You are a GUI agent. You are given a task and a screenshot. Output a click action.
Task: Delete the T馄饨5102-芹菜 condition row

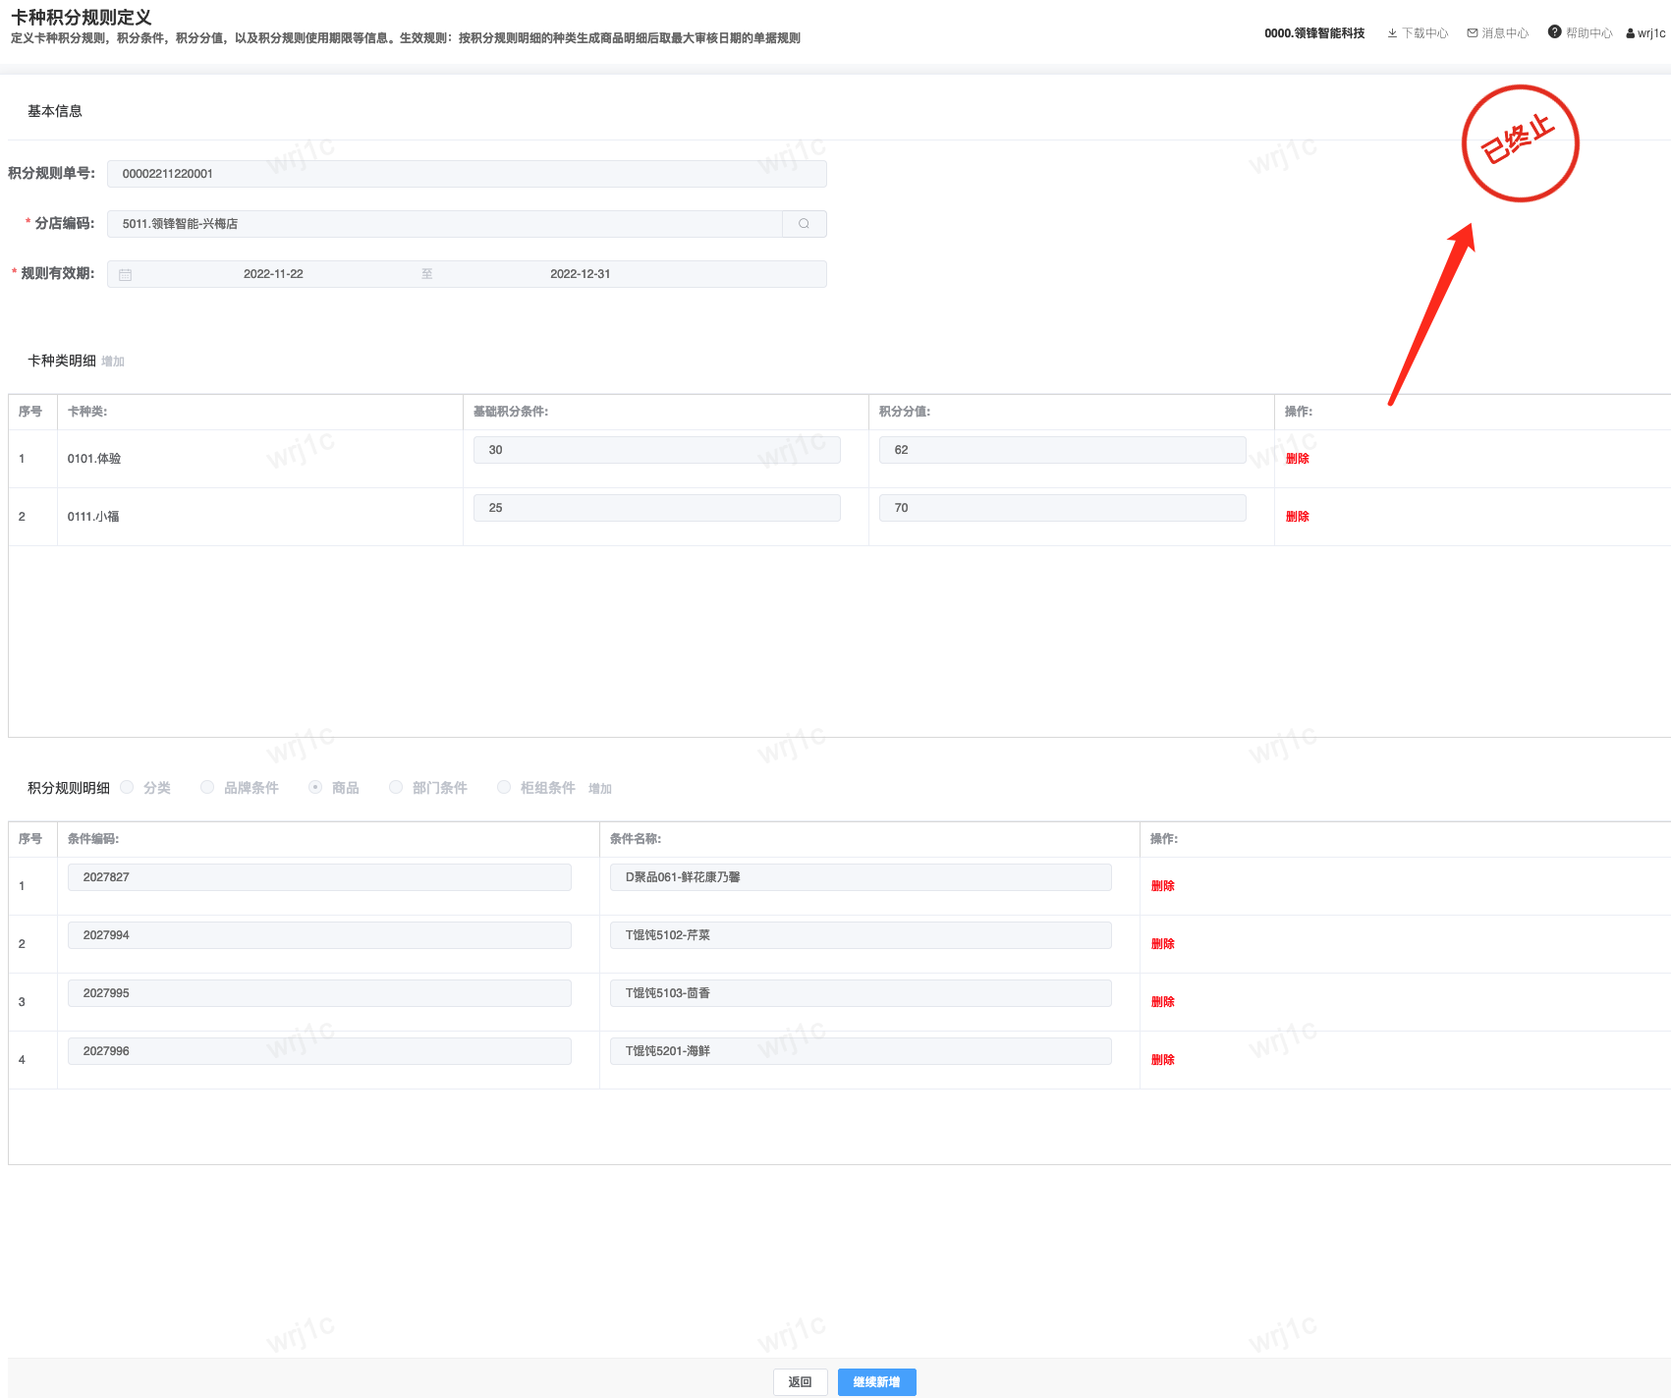[1163, 944]
